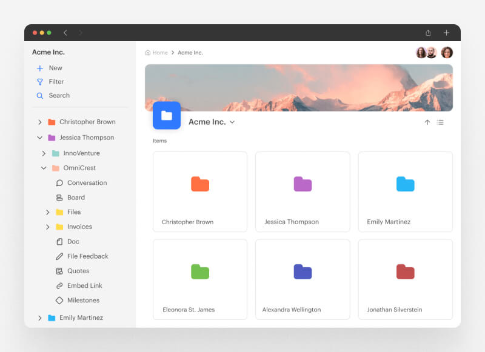Click the mountain banner cover image
The image size is (485, 352).
[299, 88]
